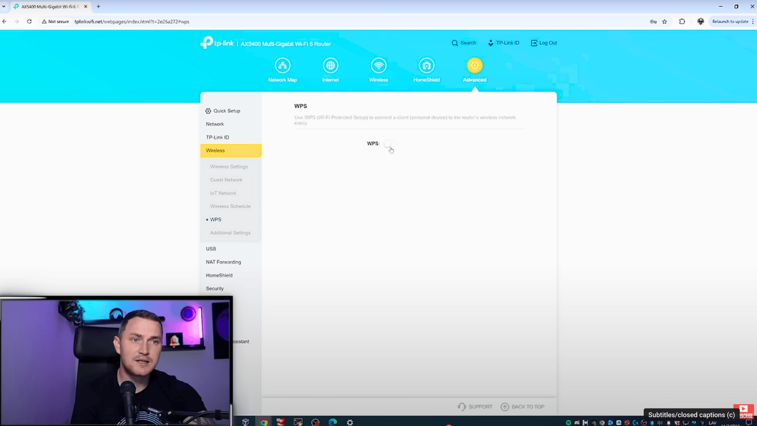Collapse the Wireless sidebar section
757x426 pixels.
(231, 151)
